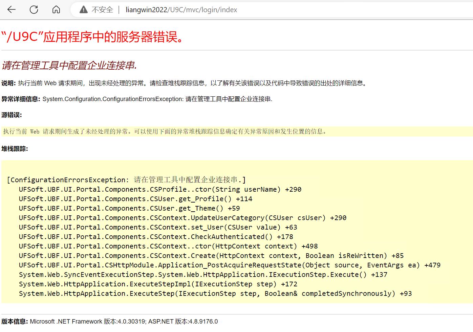
Task: Click the 说明: description line
Action: [185, 83]
